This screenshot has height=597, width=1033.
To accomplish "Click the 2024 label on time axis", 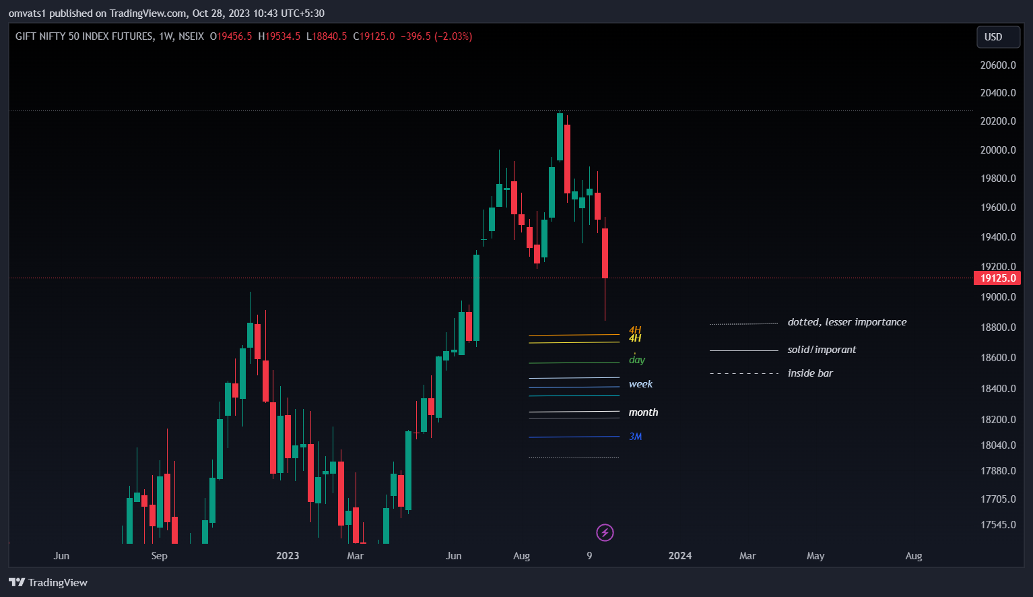I will [680, 556].
